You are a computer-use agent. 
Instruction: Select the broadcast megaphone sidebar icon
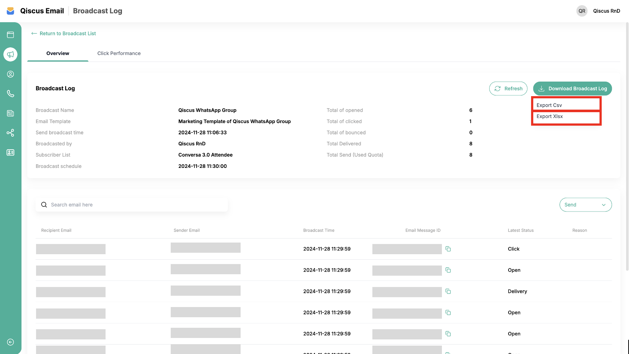pos(11,54)
